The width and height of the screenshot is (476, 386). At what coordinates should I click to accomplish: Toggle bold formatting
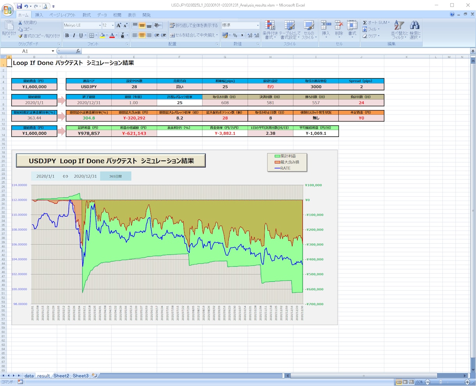[67, 36]
